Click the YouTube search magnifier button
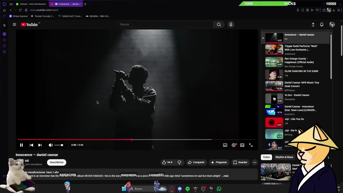This screenshot has height=193, width=343. pyautogui.click(x=219, y=24)
